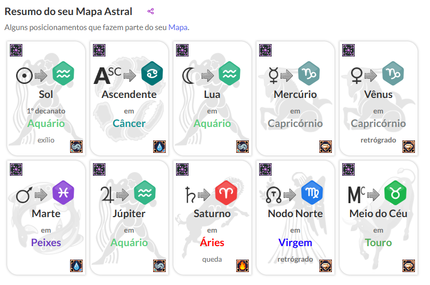Click the purple badge atop Marte card
This screenshot has height=285, width=430.
tap(16, 169)
